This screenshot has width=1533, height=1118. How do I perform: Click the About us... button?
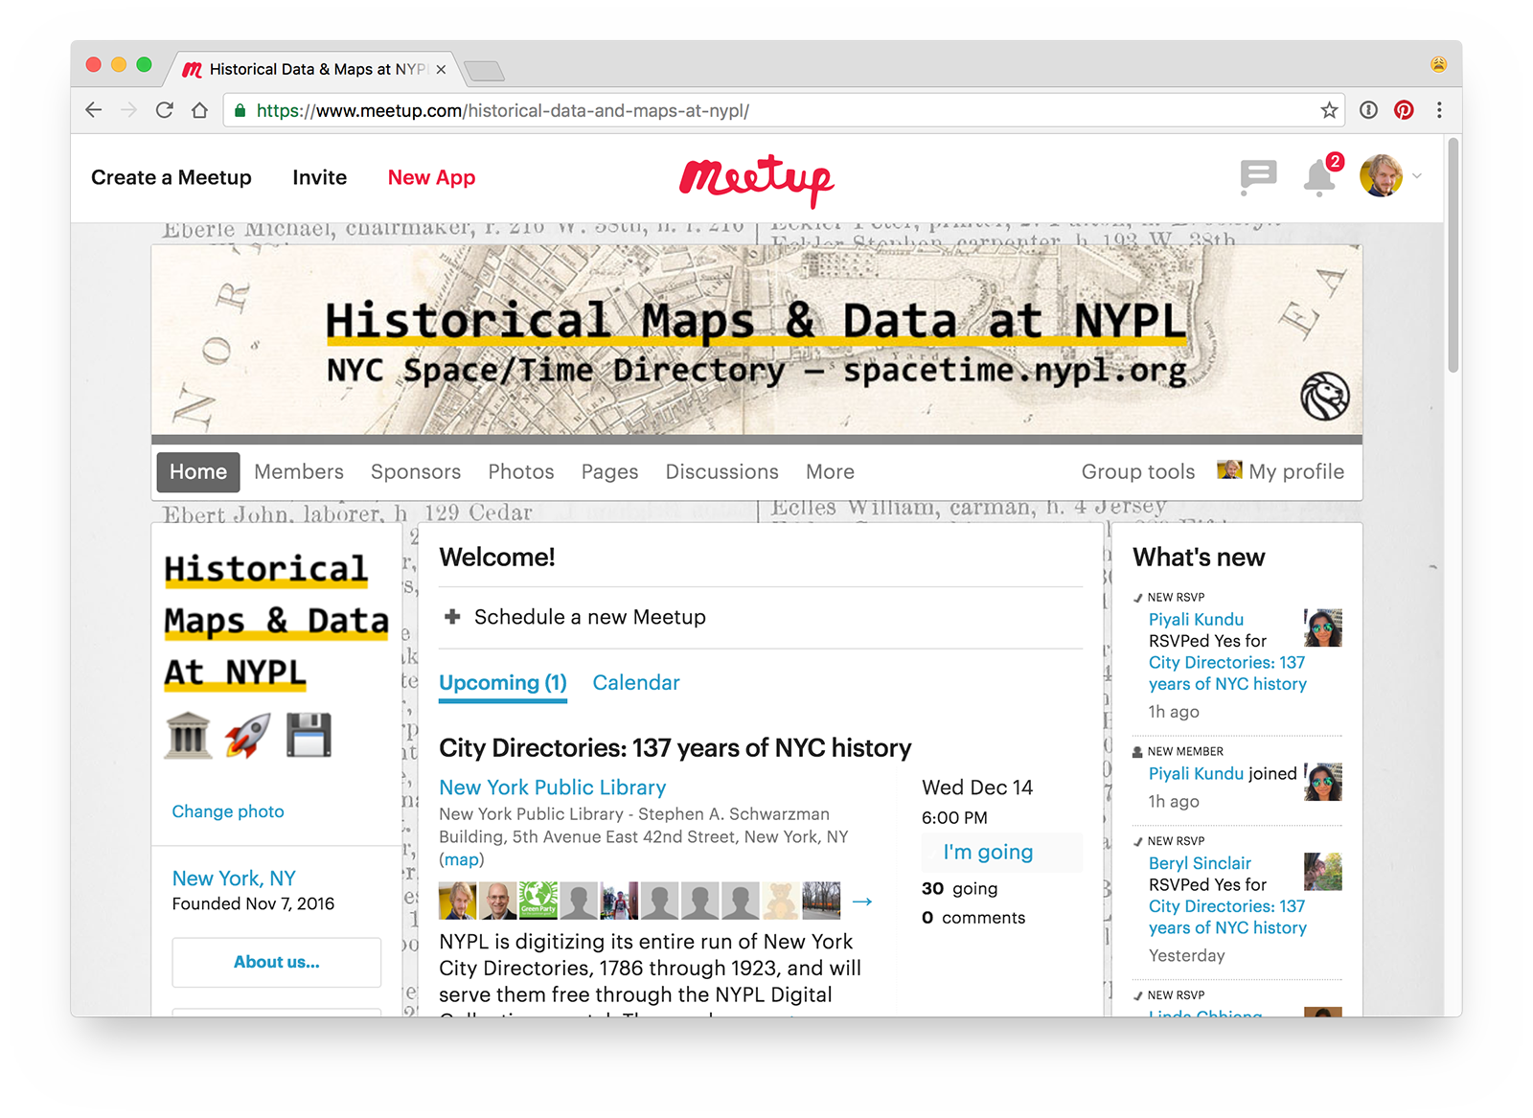(x=277, y=962)
